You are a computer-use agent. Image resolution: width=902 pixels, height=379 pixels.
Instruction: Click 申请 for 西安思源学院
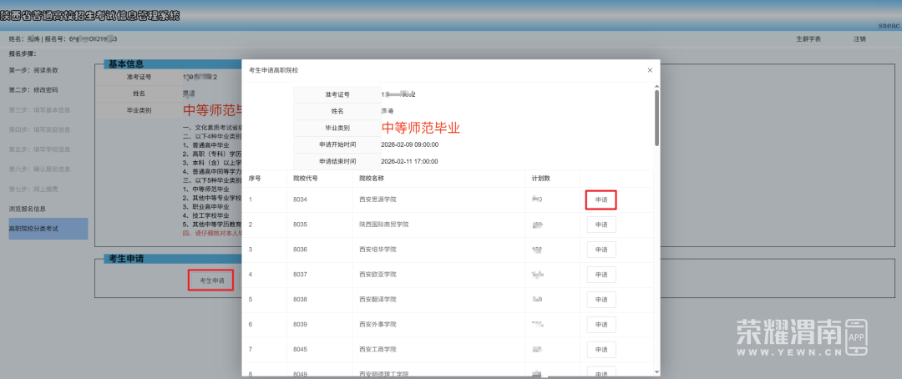[601, 200]
